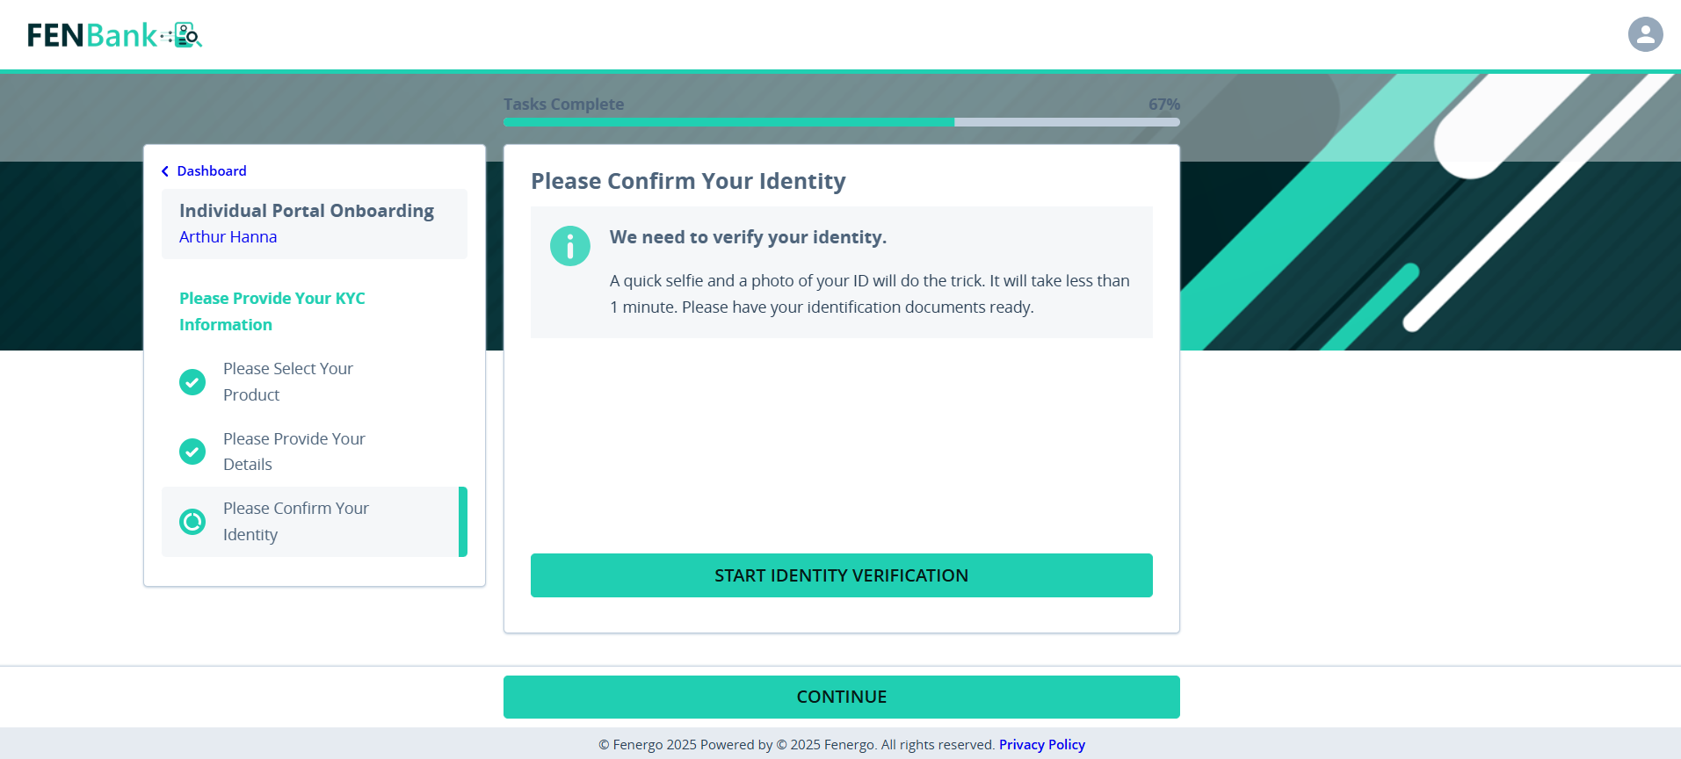1681x759 pixels.
Task: Select the completed Please Select Your Product step
Action: pyautogui.click(x=287, y=381)
